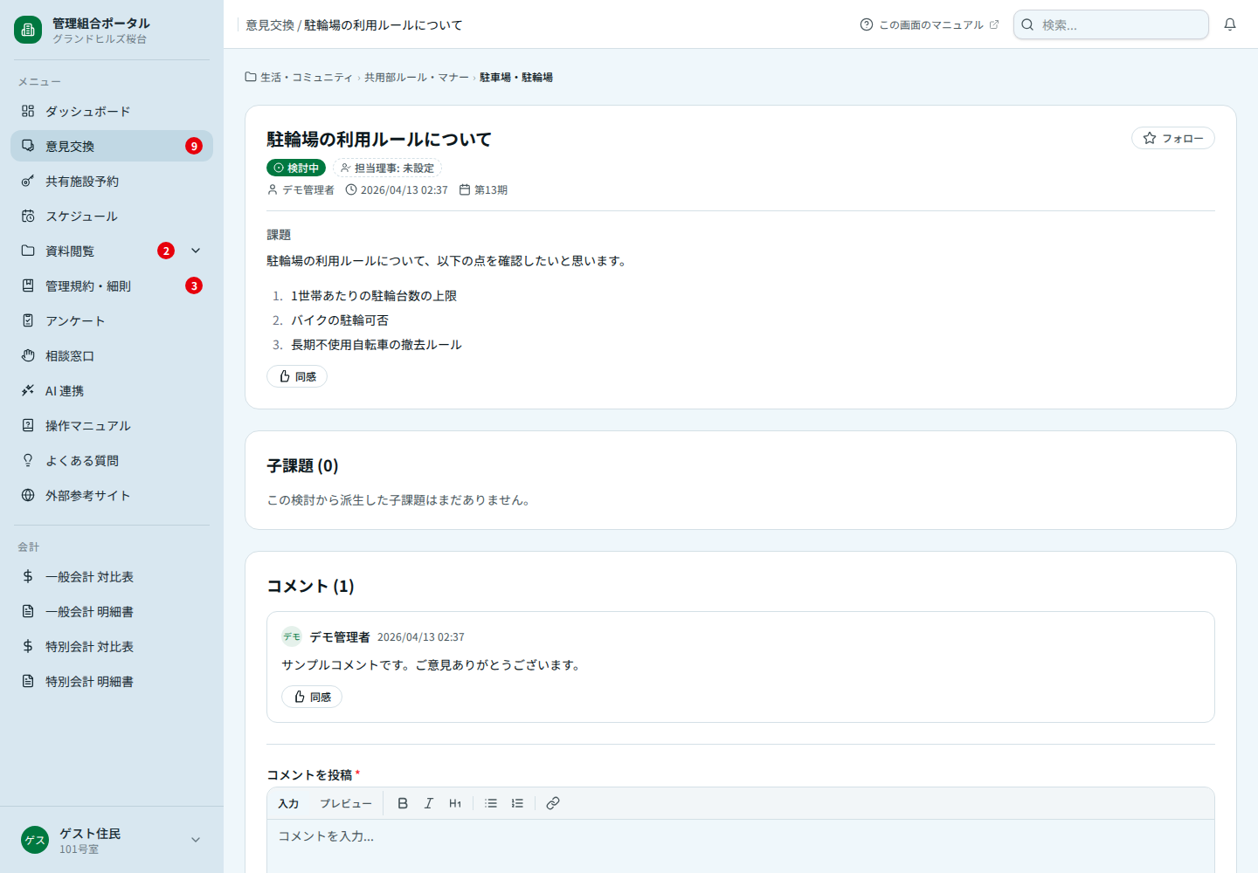
Task: Insert numbered list in comment editor
Action: click(517, 803)
